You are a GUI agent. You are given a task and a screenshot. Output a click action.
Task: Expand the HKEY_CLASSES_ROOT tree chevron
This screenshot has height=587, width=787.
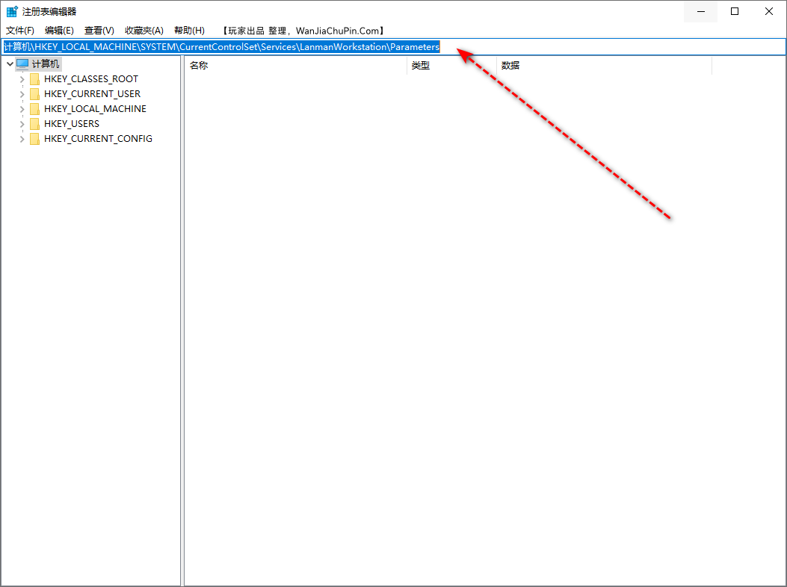pos(22,78)
